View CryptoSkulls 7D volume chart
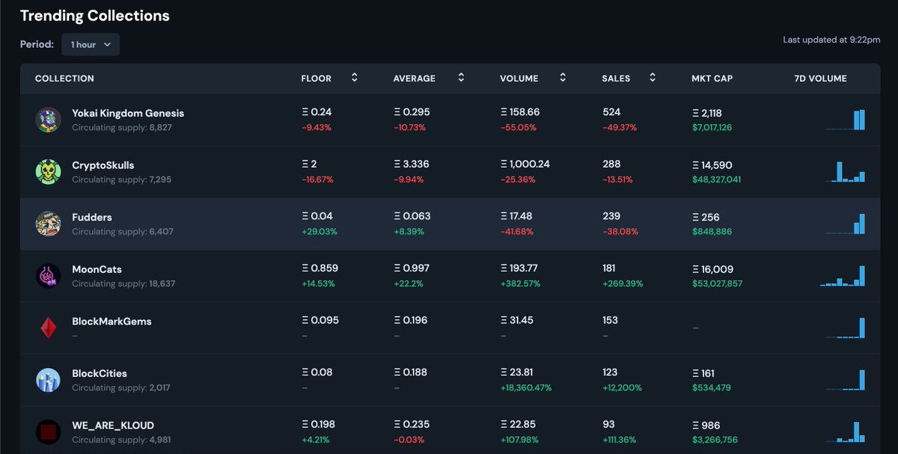The image size is (898, 454). pos(844,171)
